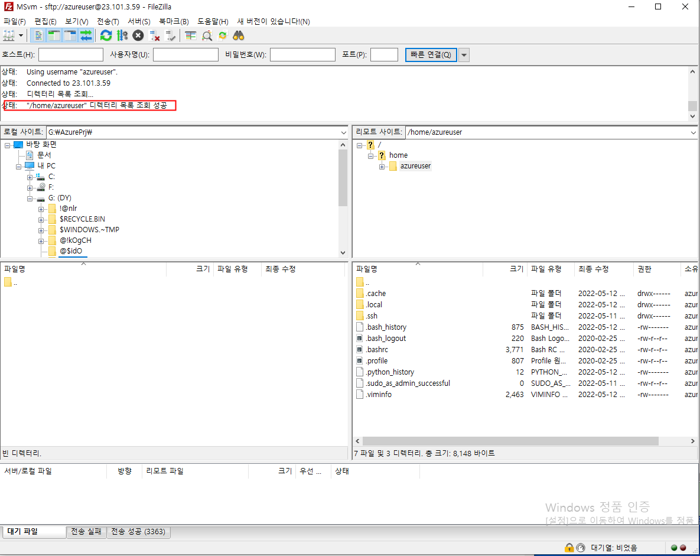
Task: Select the $WINDOWS.~TMP folder
Action: pyautogui.click(x=89, y=229)
